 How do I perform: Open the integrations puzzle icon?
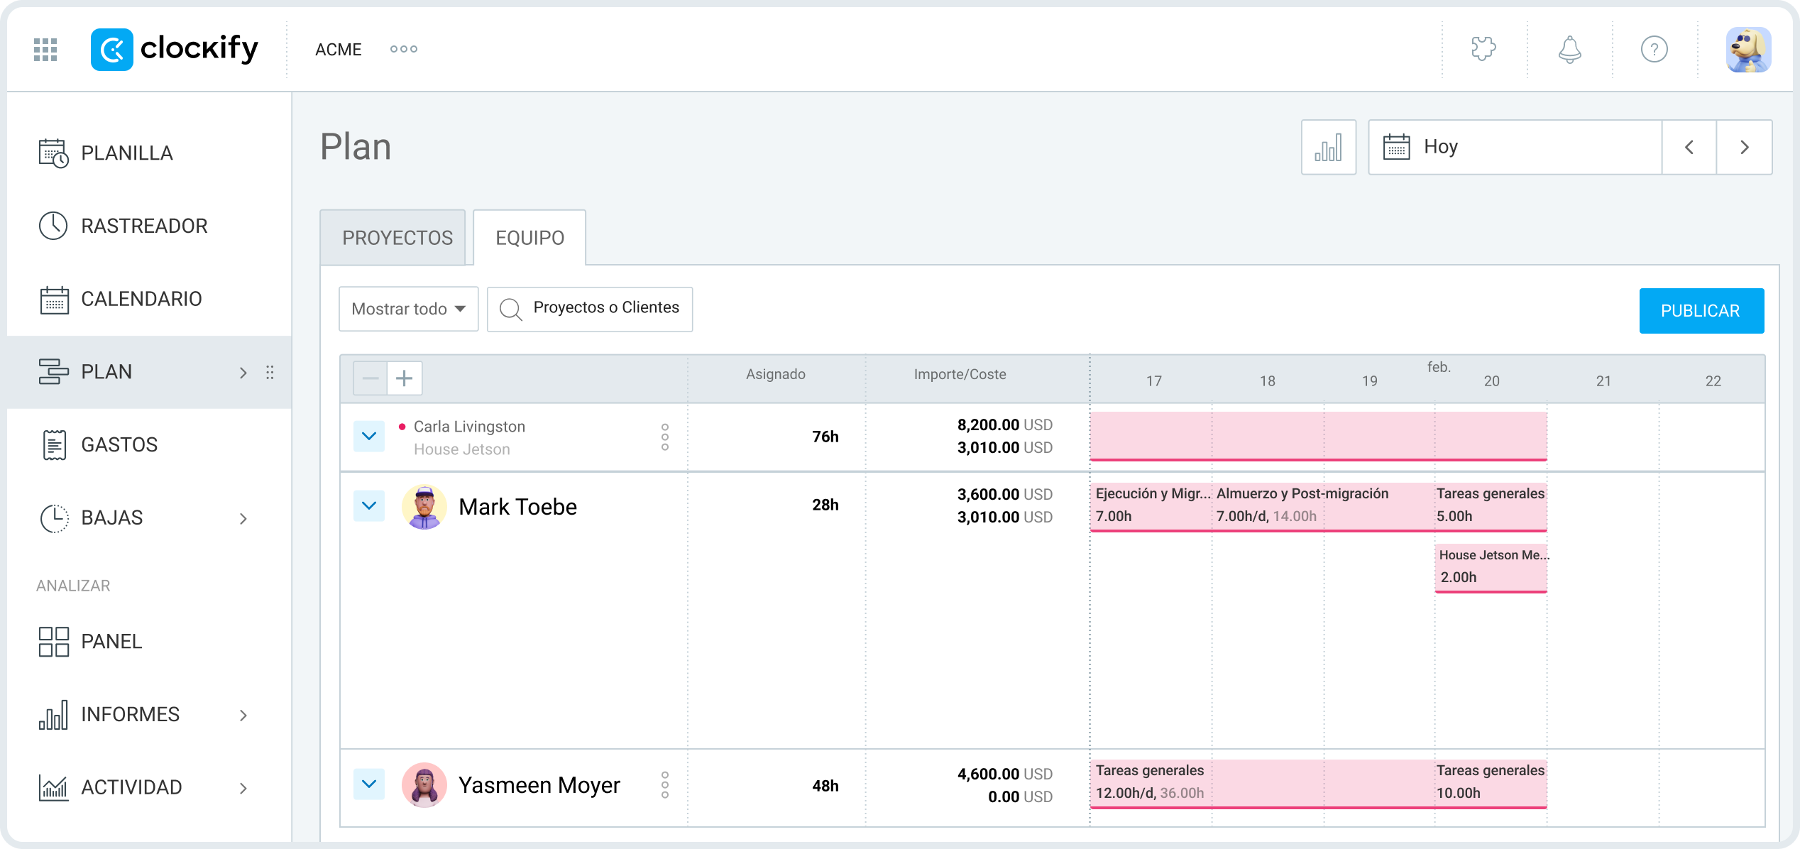pos(1483,49)
